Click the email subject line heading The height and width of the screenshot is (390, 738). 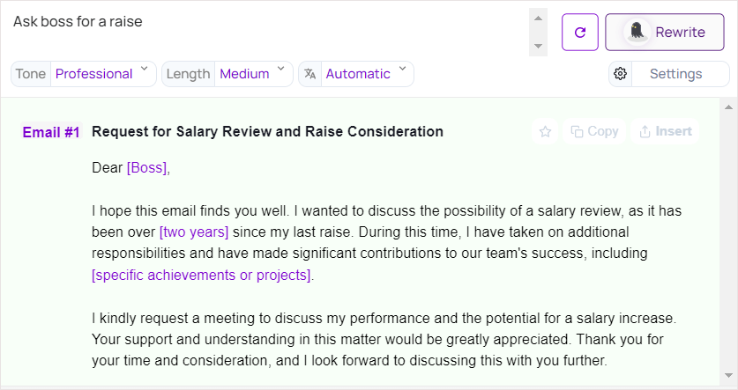267,132
